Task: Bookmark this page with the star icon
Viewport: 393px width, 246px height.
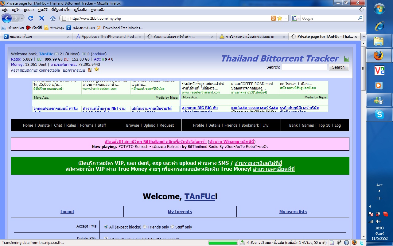Action: (x=280, y=18)
